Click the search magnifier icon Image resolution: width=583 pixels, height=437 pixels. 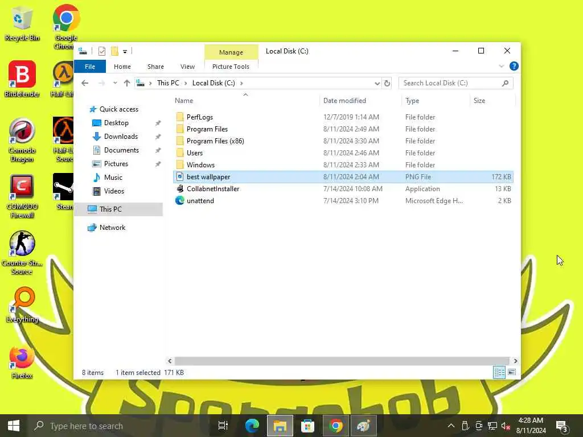point(505,83)
